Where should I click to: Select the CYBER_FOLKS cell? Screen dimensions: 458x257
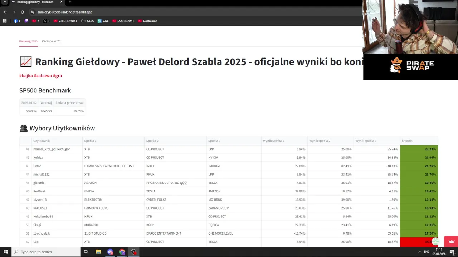[175, 200]
